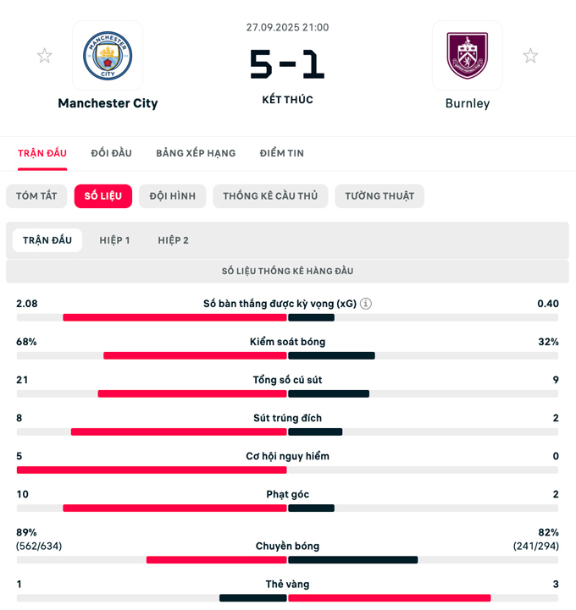Select the SỐ LIỆU pill button

(x=103, y=196)
